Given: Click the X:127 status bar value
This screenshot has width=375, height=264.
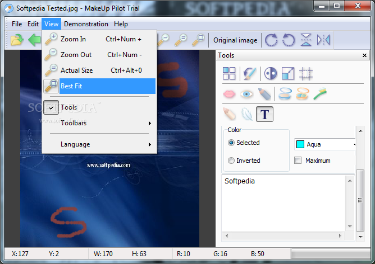Looking at the screenshot, I should pos(20,254).
